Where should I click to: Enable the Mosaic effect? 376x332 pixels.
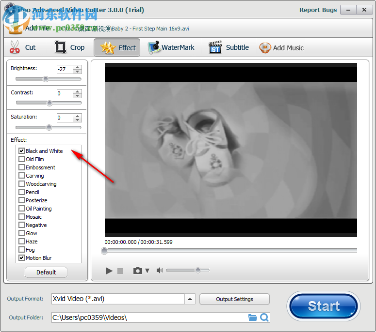[x=21, y=217]
